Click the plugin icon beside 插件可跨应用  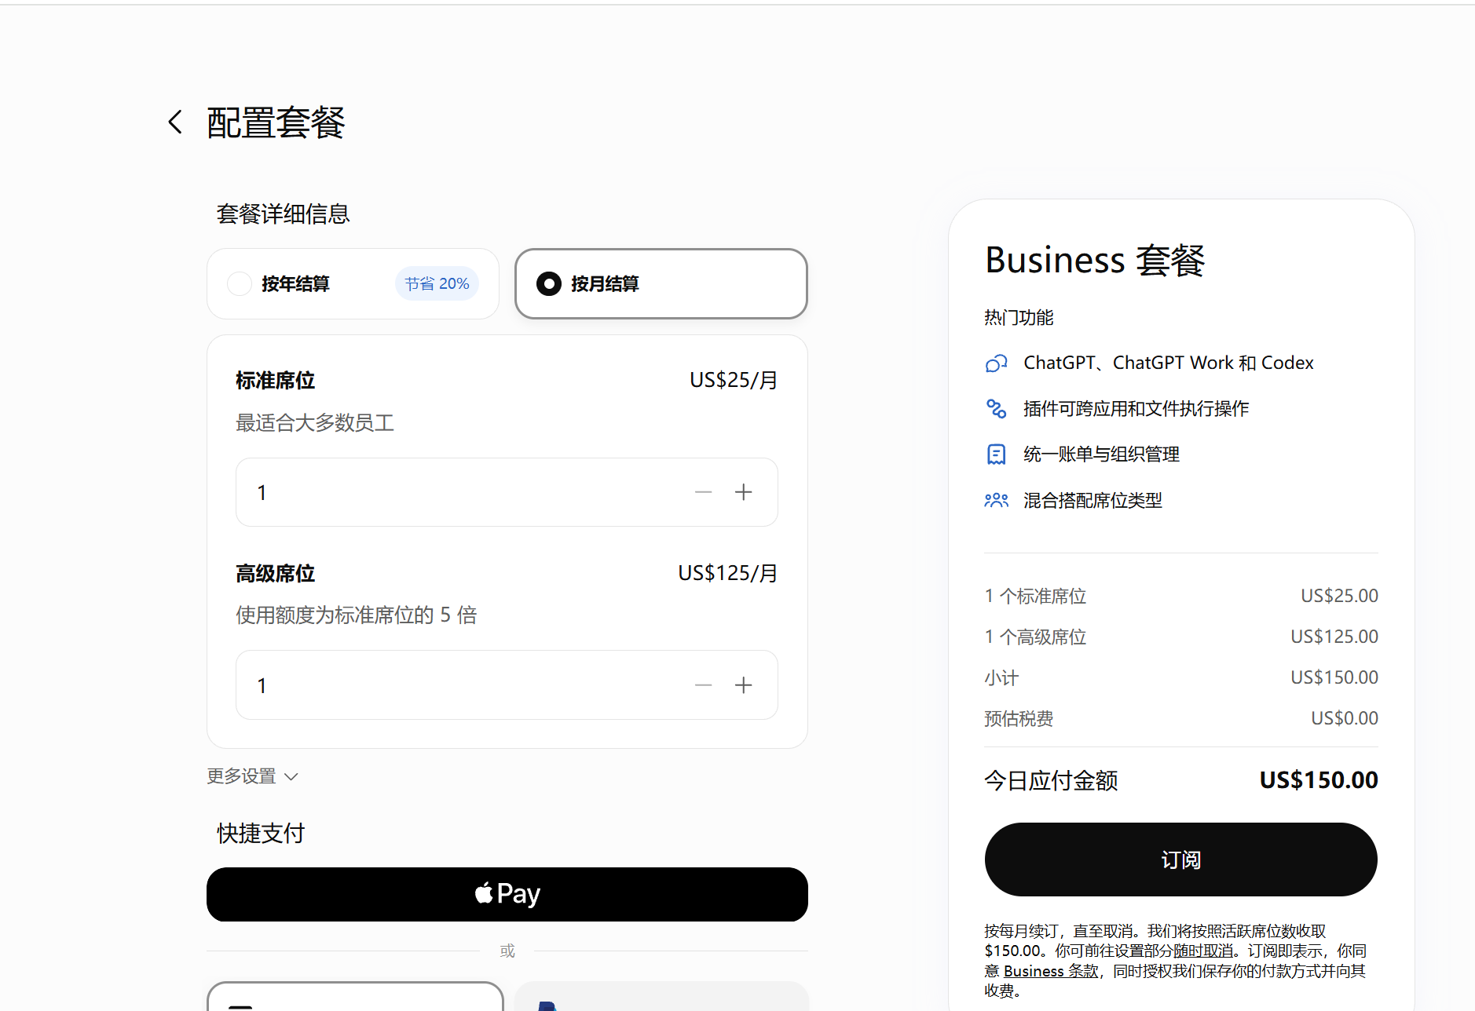coord(996,408)
